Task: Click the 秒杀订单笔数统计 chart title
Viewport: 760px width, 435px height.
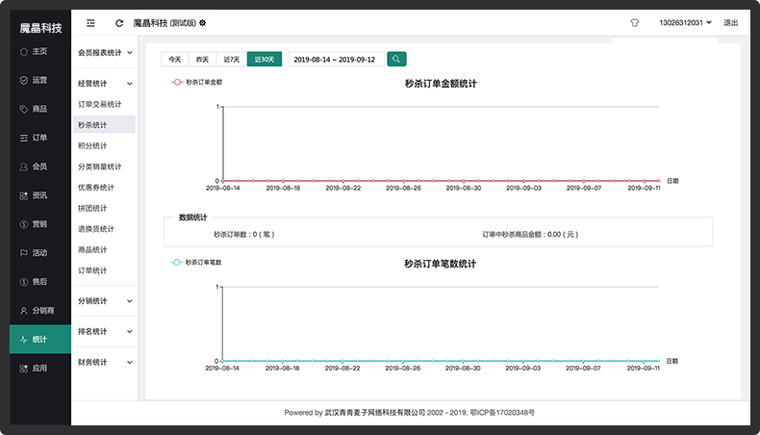Action: pyautogui.click(x=440, y=264)
